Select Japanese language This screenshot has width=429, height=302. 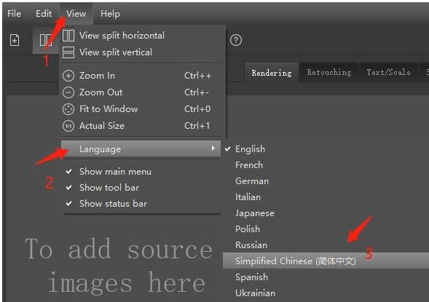(254, 213)
